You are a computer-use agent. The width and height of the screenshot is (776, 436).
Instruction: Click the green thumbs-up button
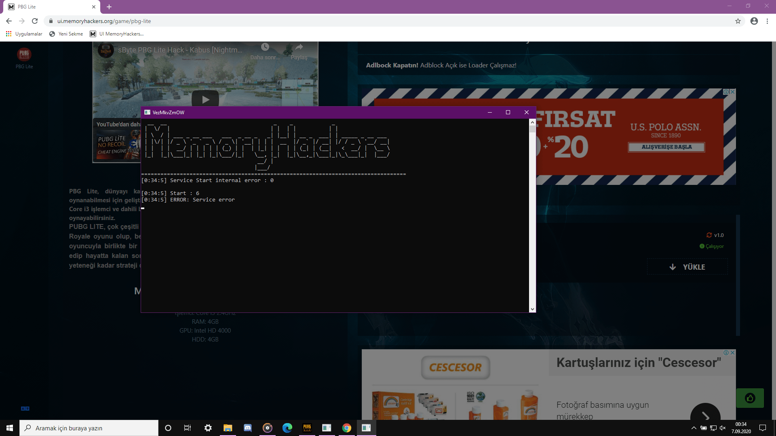750,398
